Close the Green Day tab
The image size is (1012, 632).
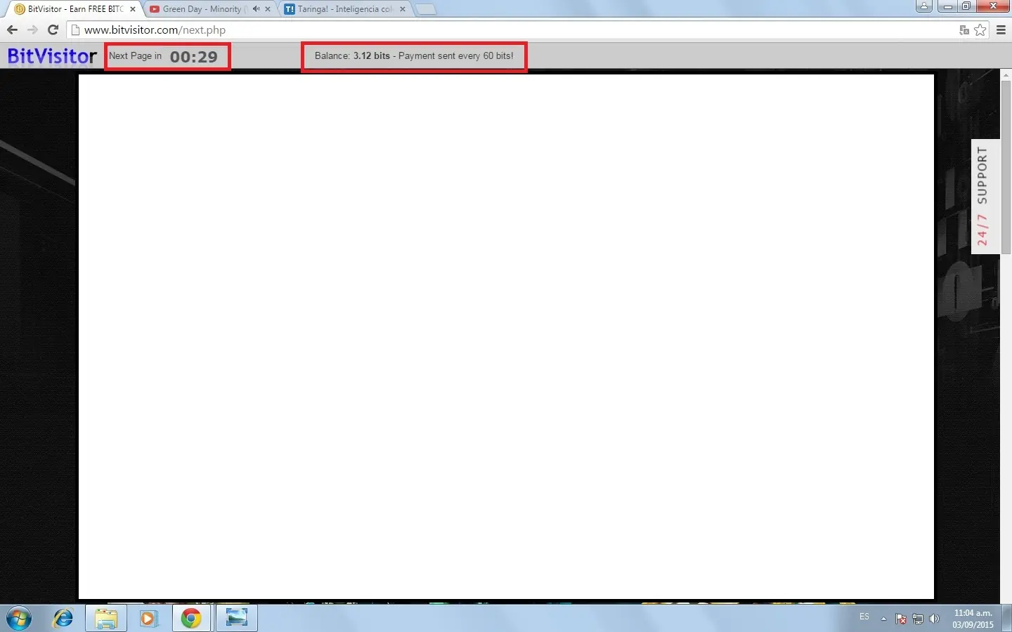[x=268, y=9]
